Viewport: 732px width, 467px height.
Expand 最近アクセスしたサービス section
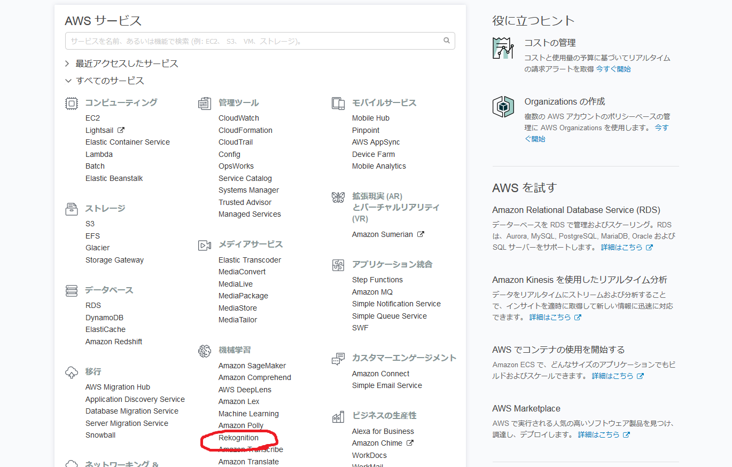coord(122,64)
